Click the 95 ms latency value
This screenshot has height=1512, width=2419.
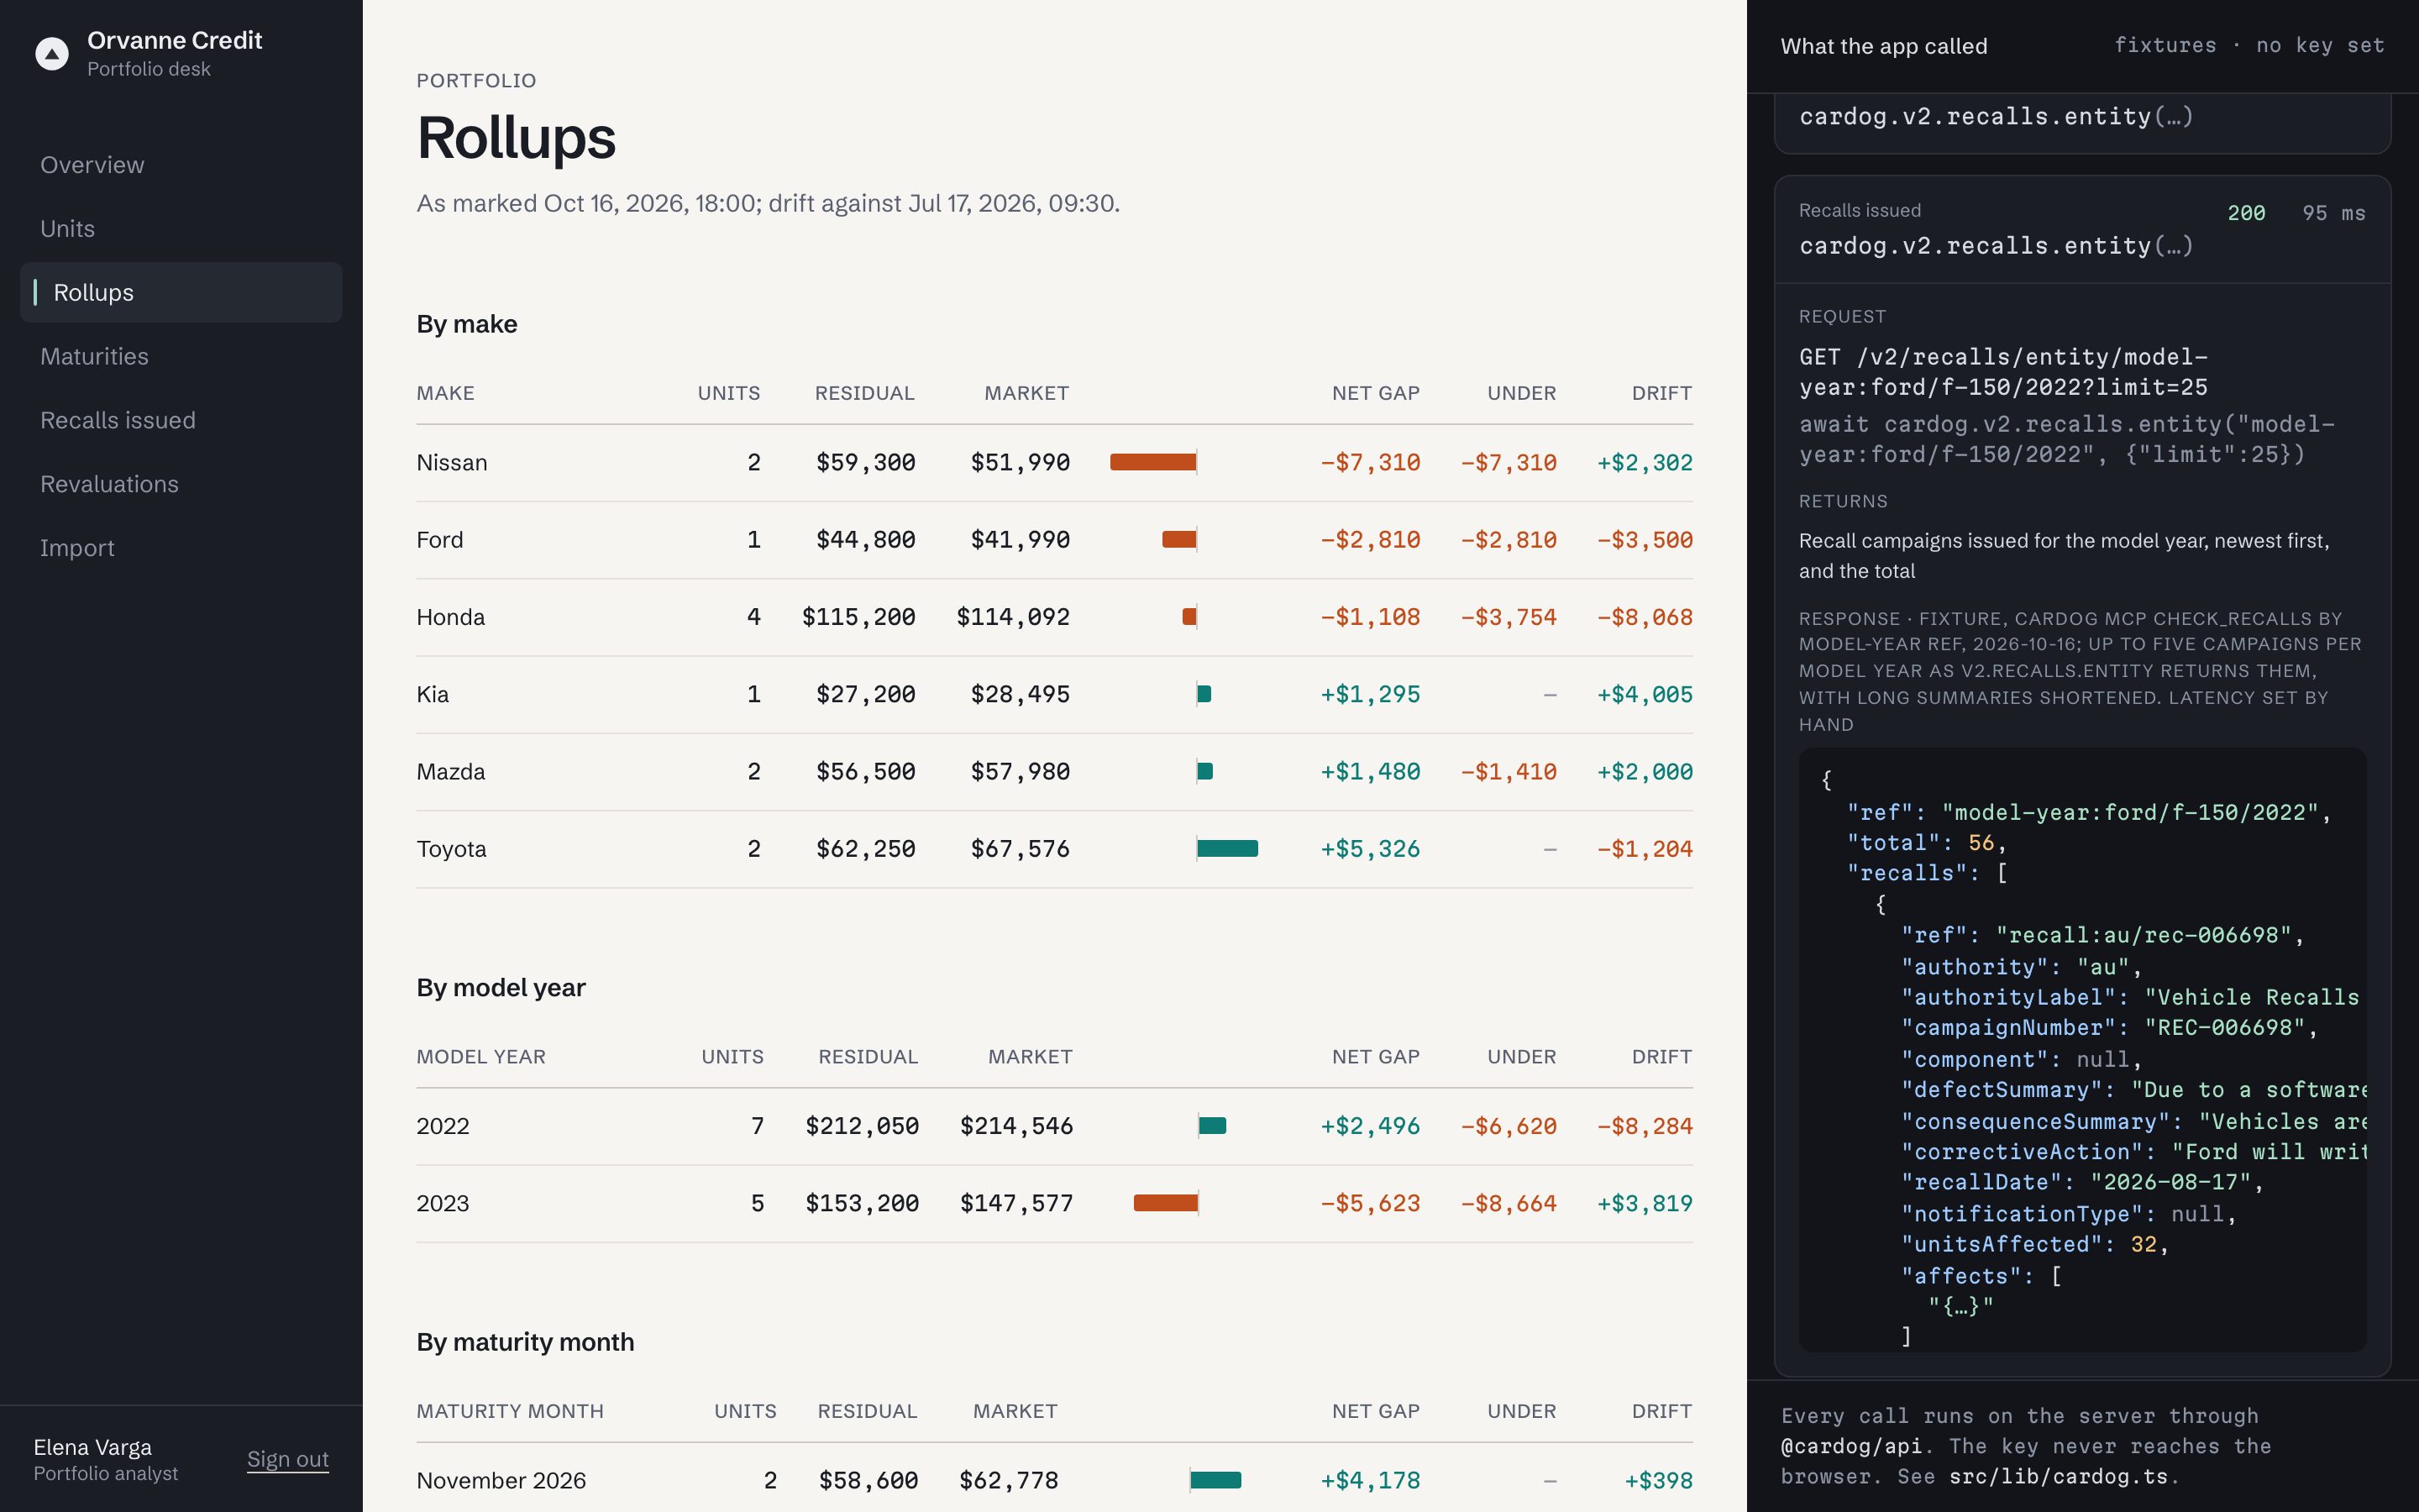coord(2333,213)
